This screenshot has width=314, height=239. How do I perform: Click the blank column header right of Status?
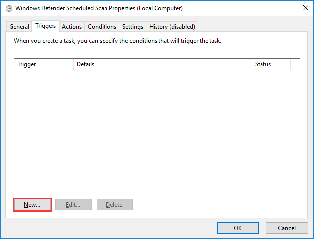tap(295, 64)
